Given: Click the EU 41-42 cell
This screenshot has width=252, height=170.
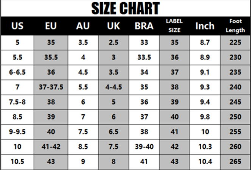Looking at the screenshot, I should [x=51, y=147].
